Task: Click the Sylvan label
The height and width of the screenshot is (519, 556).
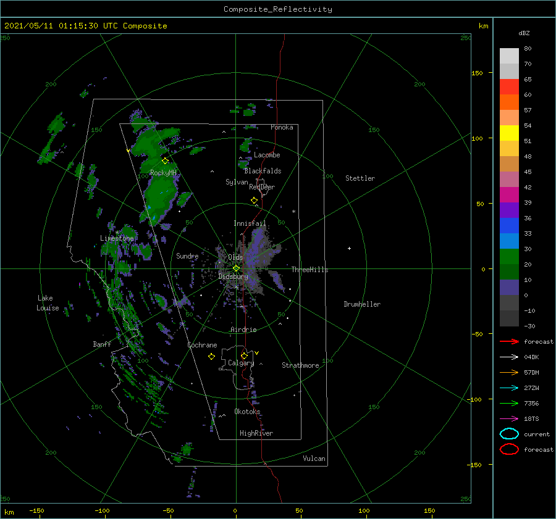Action: (x=237, y=182)
